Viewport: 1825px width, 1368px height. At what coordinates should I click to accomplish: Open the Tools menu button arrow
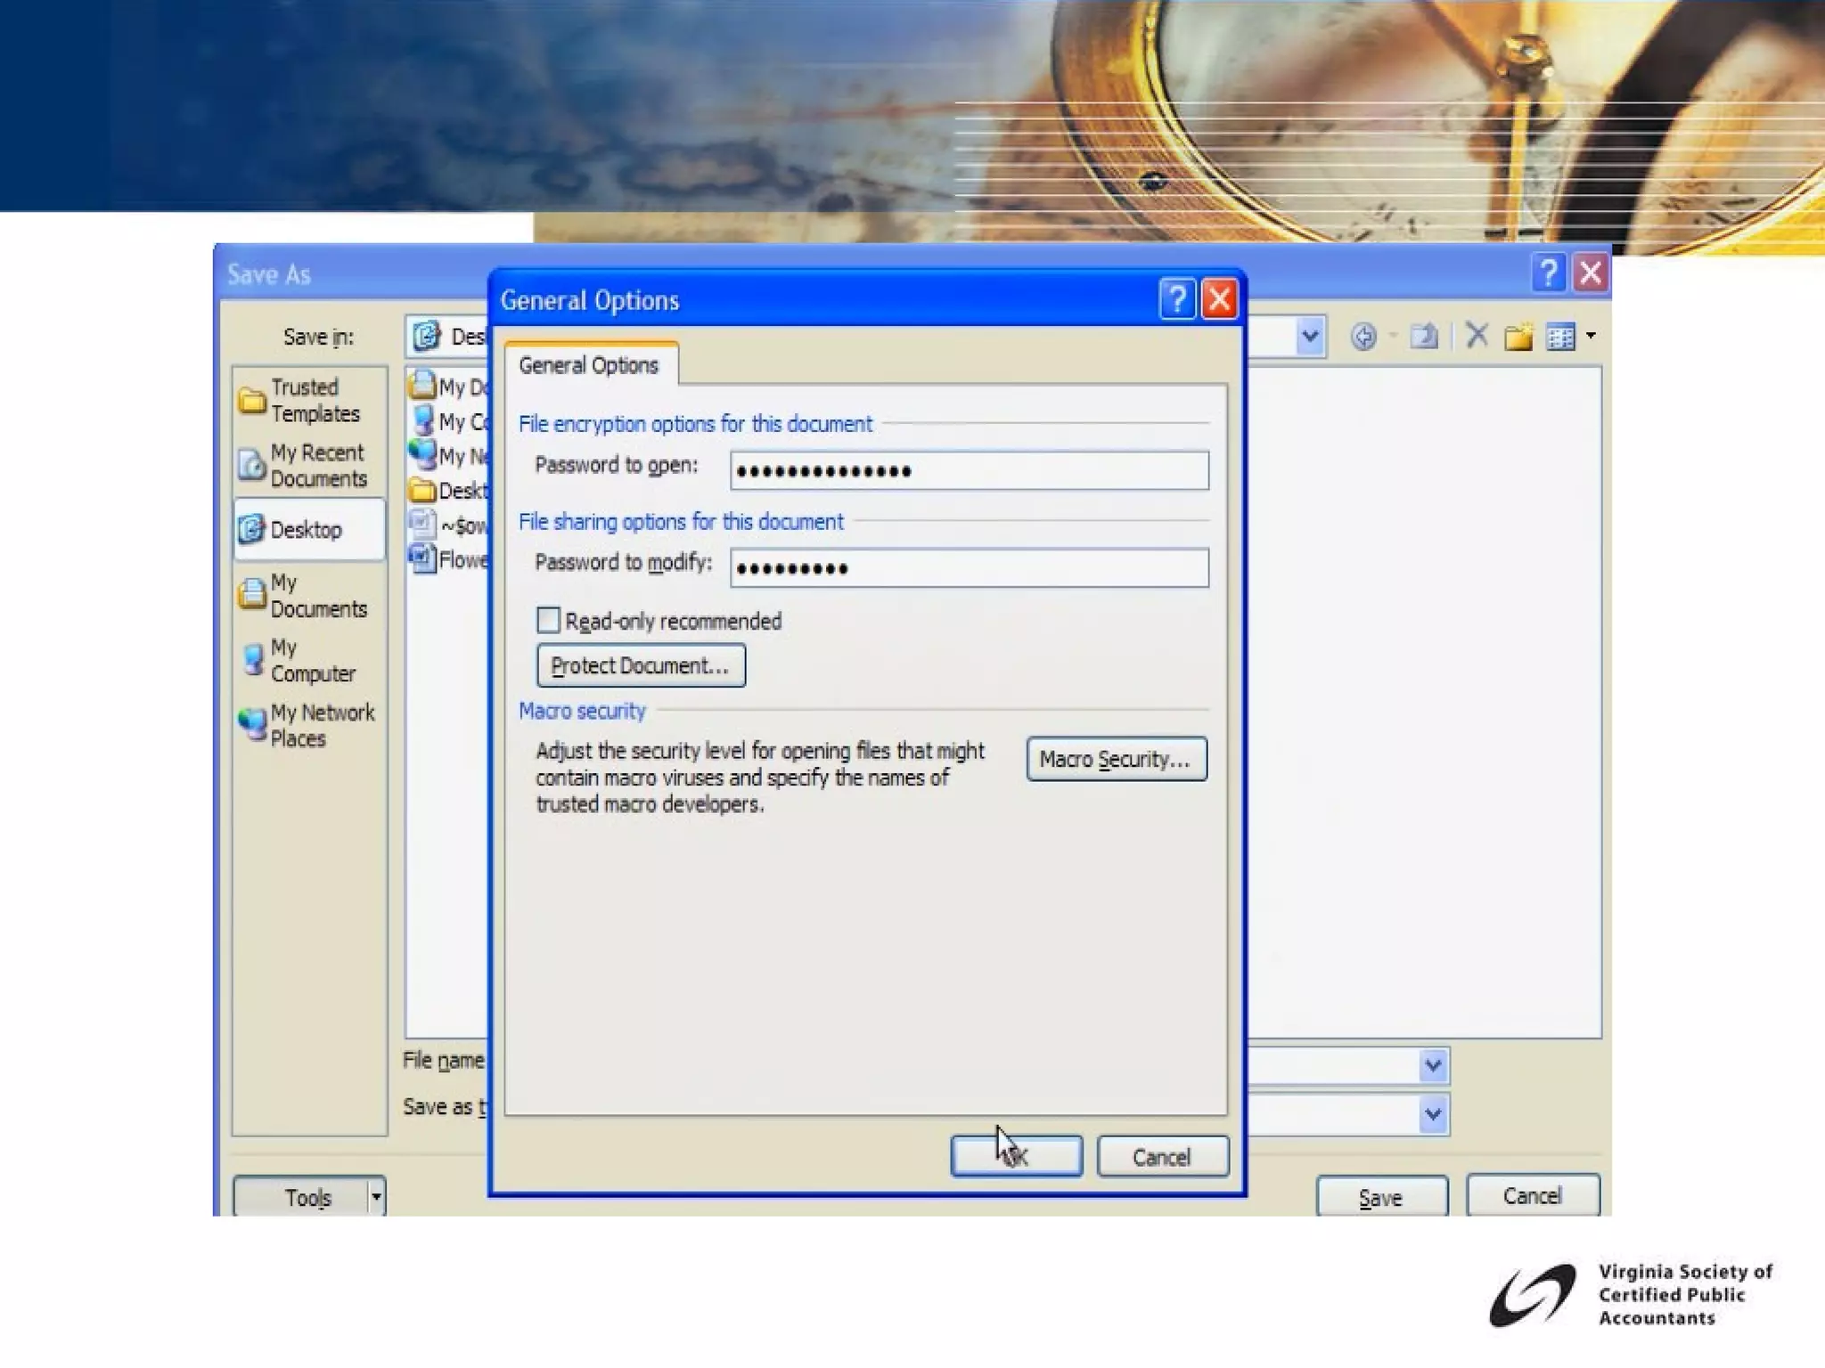376,1197
